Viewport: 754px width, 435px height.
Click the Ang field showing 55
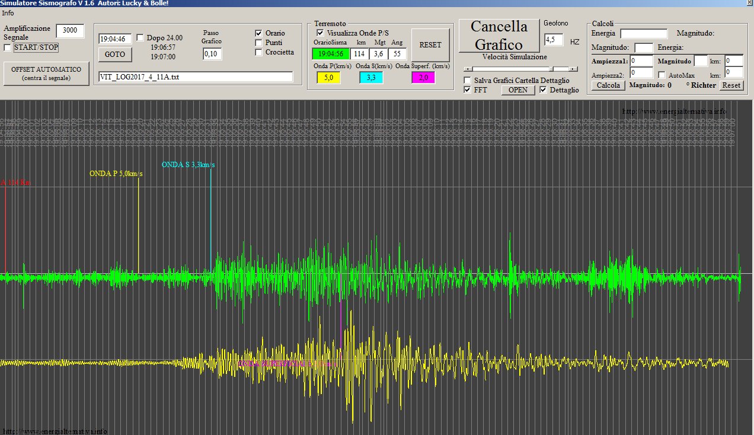[398, 54]
